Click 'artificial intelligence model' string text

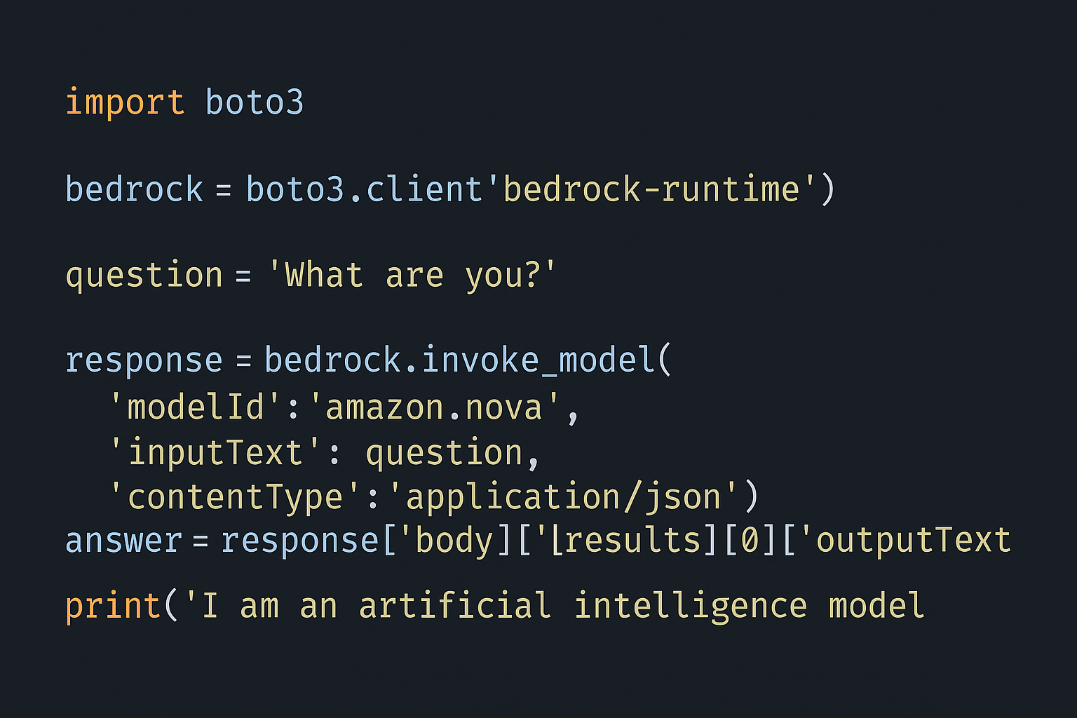click(x=641, y=607)
